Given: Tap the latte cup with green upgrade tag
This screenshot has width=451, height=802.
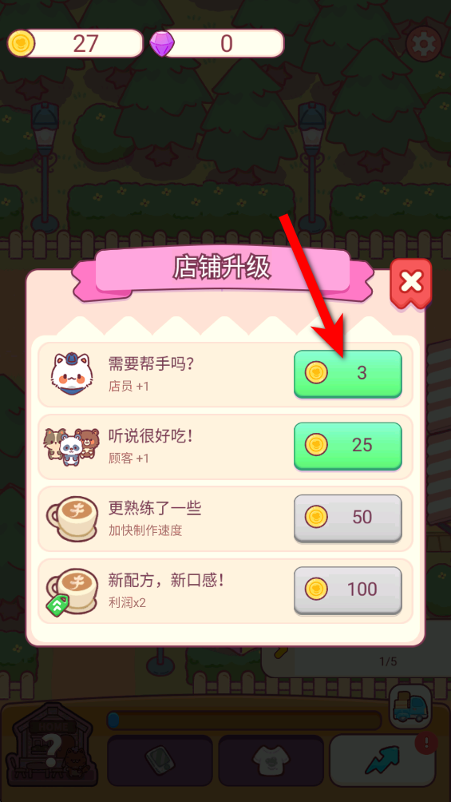Looking at the screenshot, I should (72, 591).
